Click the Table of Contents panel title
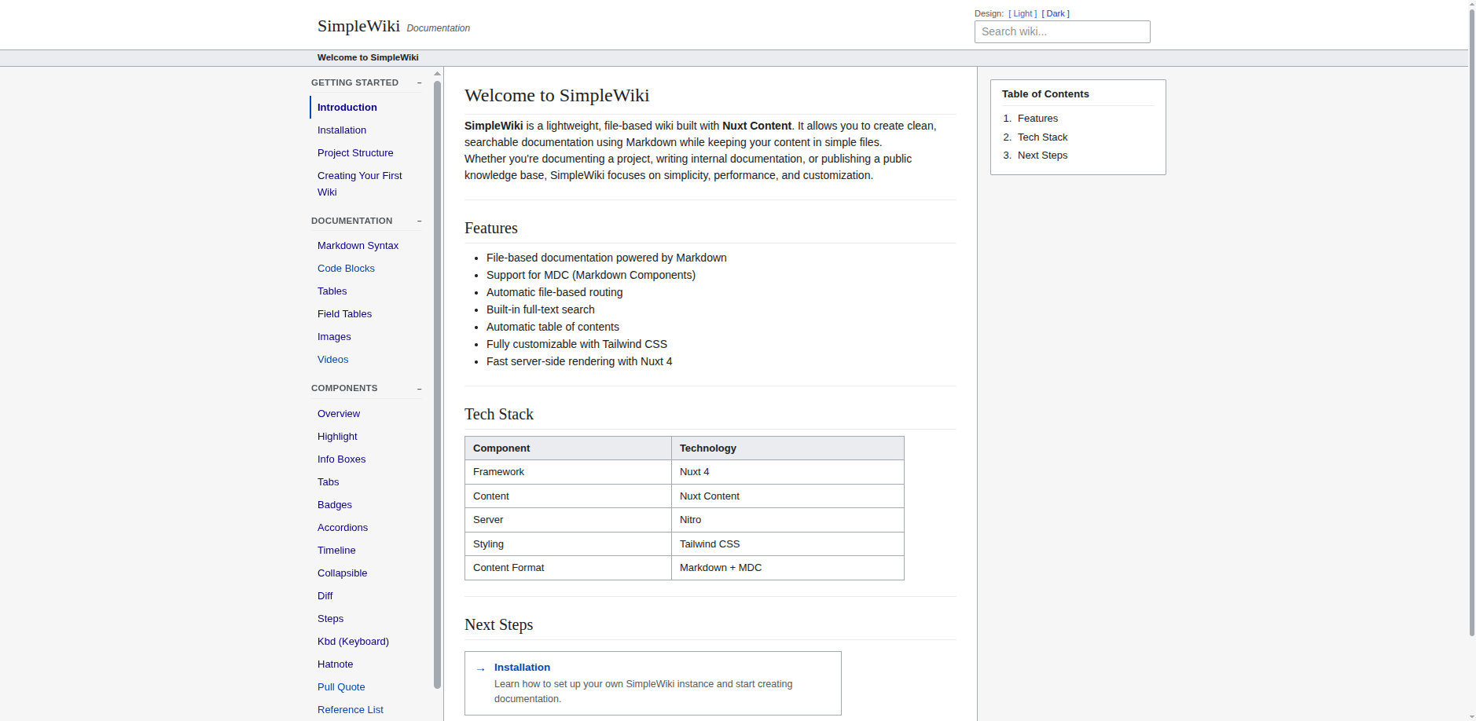This screenshot has height=721, width=1476. click(x=1045, y=94)
